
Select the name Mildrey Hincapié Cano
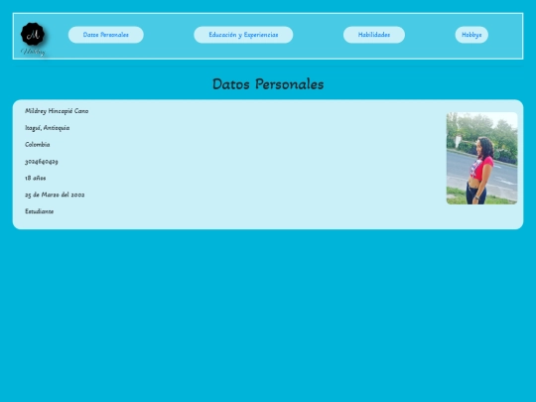pos(57,111)
